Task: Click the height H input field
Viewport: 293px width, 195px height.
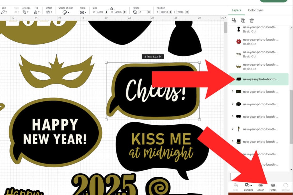Action: coord(118,12)
